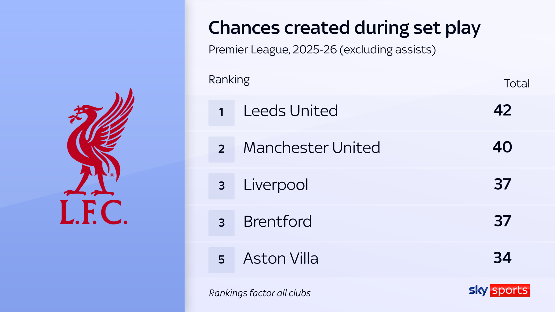Click the 'Rankings factor all clubs' footnote

(x=260, y=293)
